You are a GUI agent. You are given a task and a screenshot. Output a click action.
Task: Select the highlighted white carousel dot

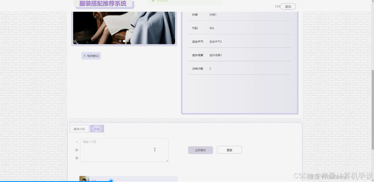124,41
